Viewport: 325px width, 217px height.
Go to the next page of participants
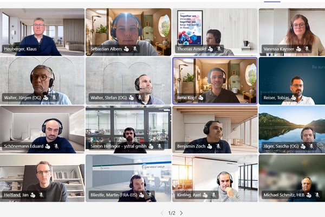[181, 213]
